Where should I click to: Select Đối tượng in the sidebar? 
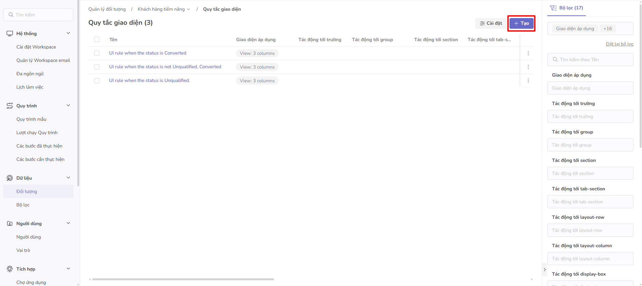[x=27, y=191]
